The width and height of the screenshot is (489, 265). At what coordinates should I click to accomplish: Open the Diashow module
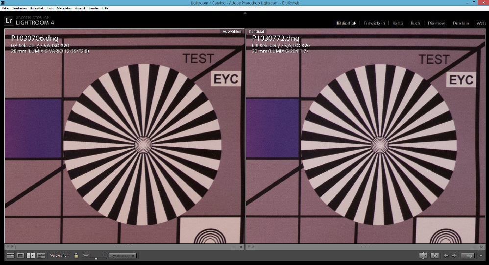tap(436, 23)
